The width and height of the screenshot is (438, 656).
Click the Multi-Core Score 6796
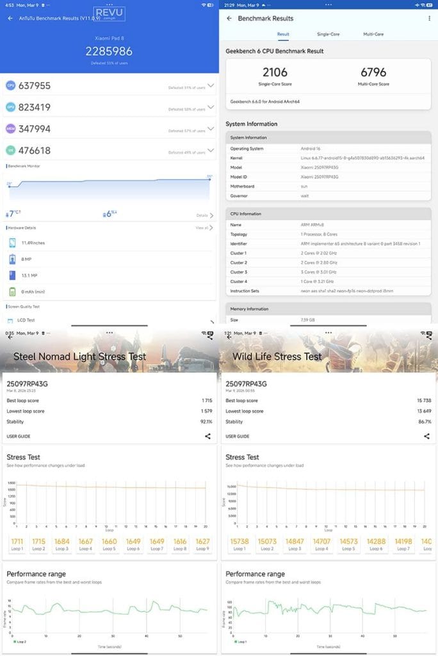tap(373, 72)
